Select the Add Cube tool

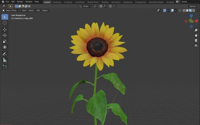click(x=5, y=67)
